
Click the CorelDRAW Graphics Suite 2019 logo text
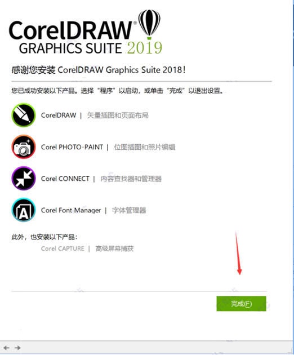click(86, 37)
